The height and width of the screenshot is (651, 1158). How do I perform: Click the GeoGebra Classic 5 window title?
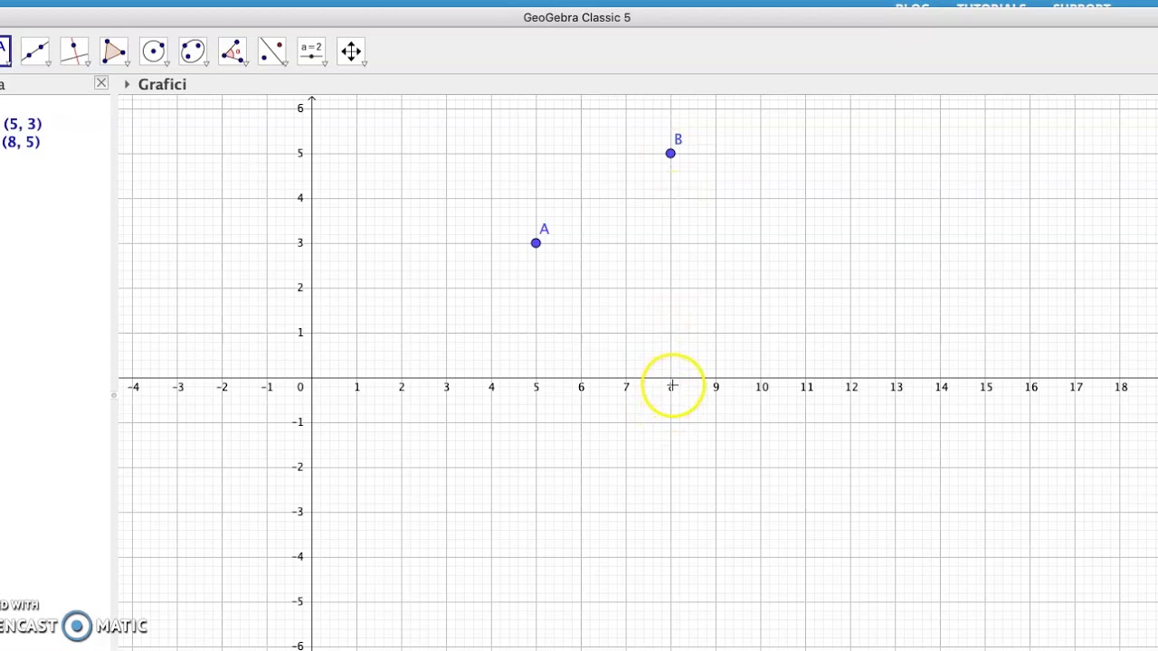577,17
